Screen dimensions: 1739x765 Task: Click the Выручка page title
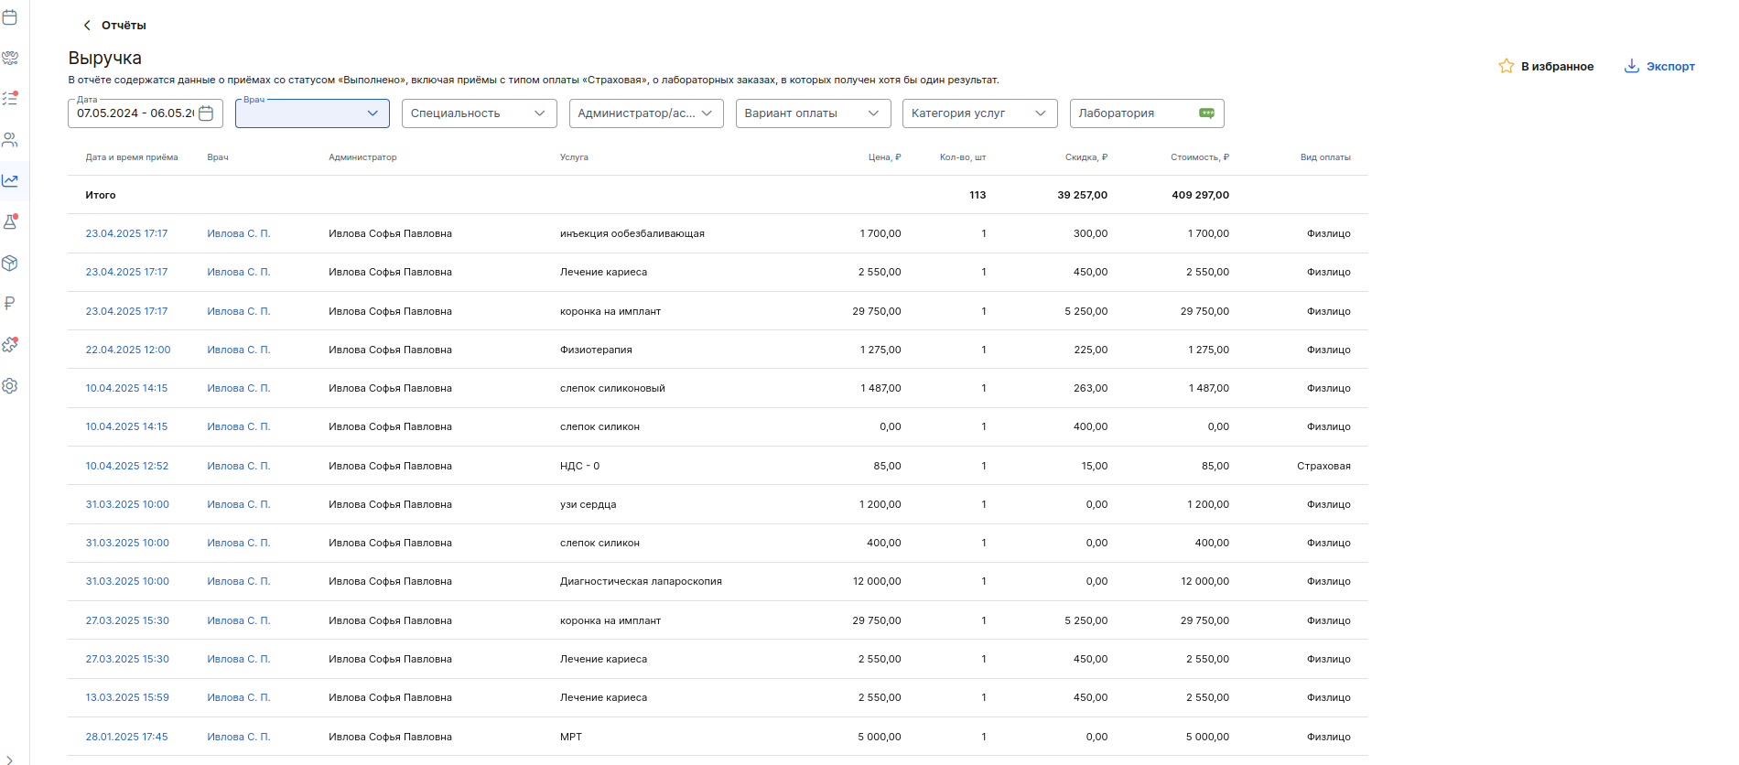click(x=104, y=58)
